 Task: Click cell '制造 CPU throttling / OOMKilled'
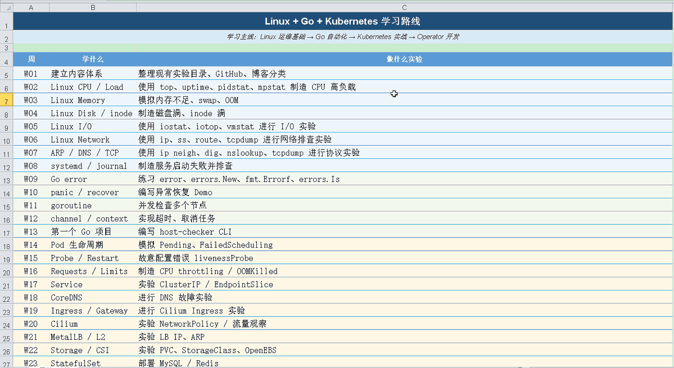pos(404,271)
